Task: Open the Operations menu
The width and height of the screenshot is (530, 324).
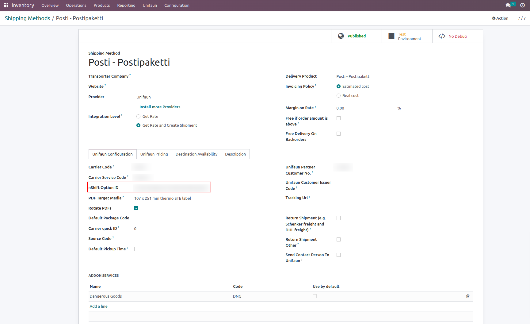Action: (x=76, y=6)
